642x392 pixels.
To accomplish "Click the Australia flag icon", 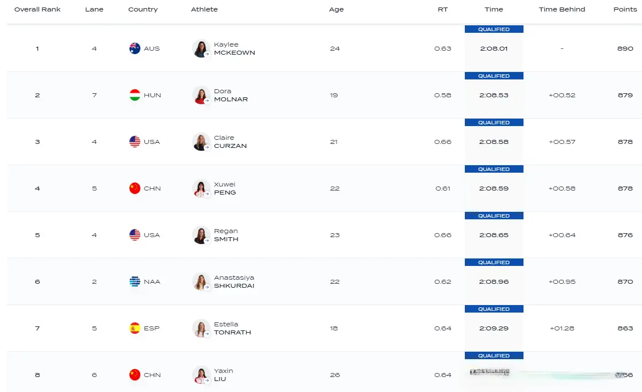I will coord(135,48).
